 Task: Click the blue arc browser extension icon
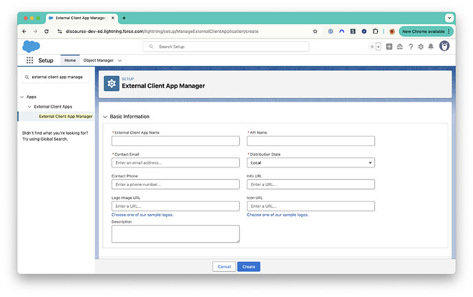[x=342, y=32]
